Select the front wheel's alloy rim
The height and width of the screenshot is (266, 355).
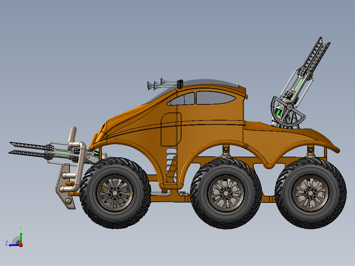tap(115, 193)
